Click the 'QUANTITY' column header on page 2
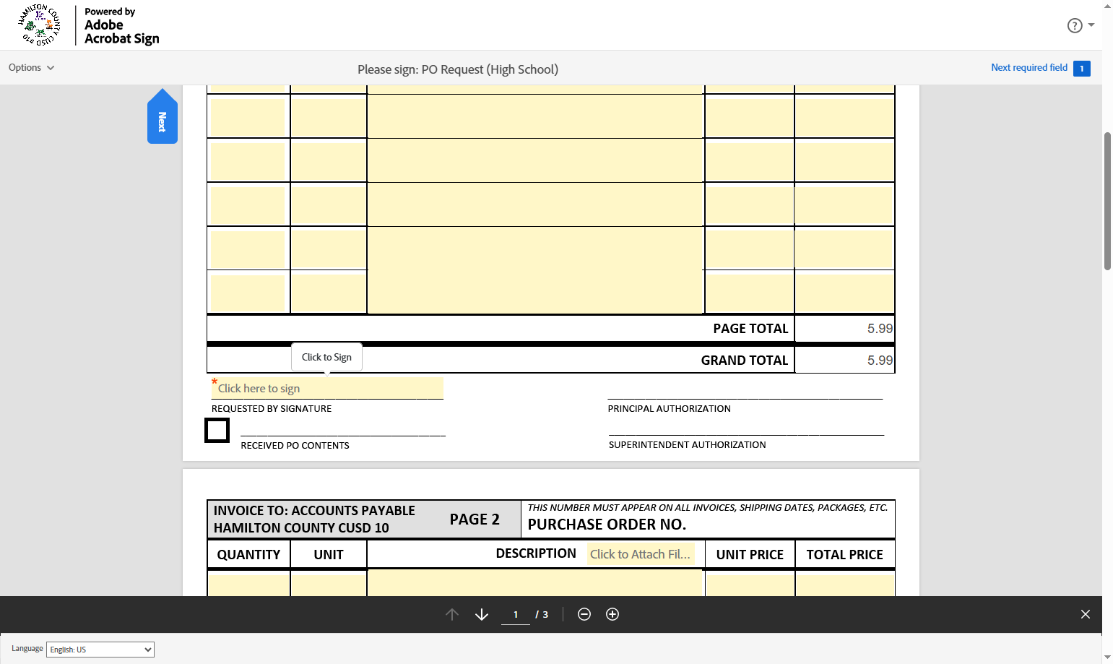 (248, 555)
